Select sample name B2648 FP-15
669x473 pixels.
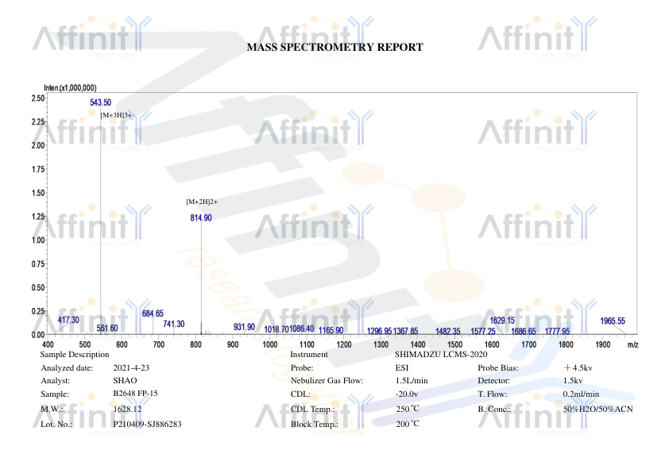135,394
